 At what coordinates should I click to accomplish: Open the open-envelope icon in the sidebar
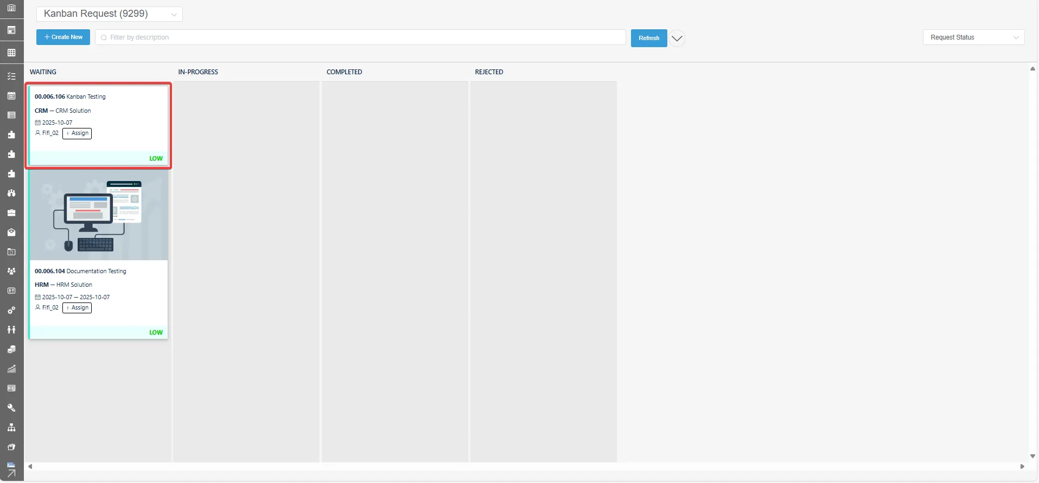[11, 233]
